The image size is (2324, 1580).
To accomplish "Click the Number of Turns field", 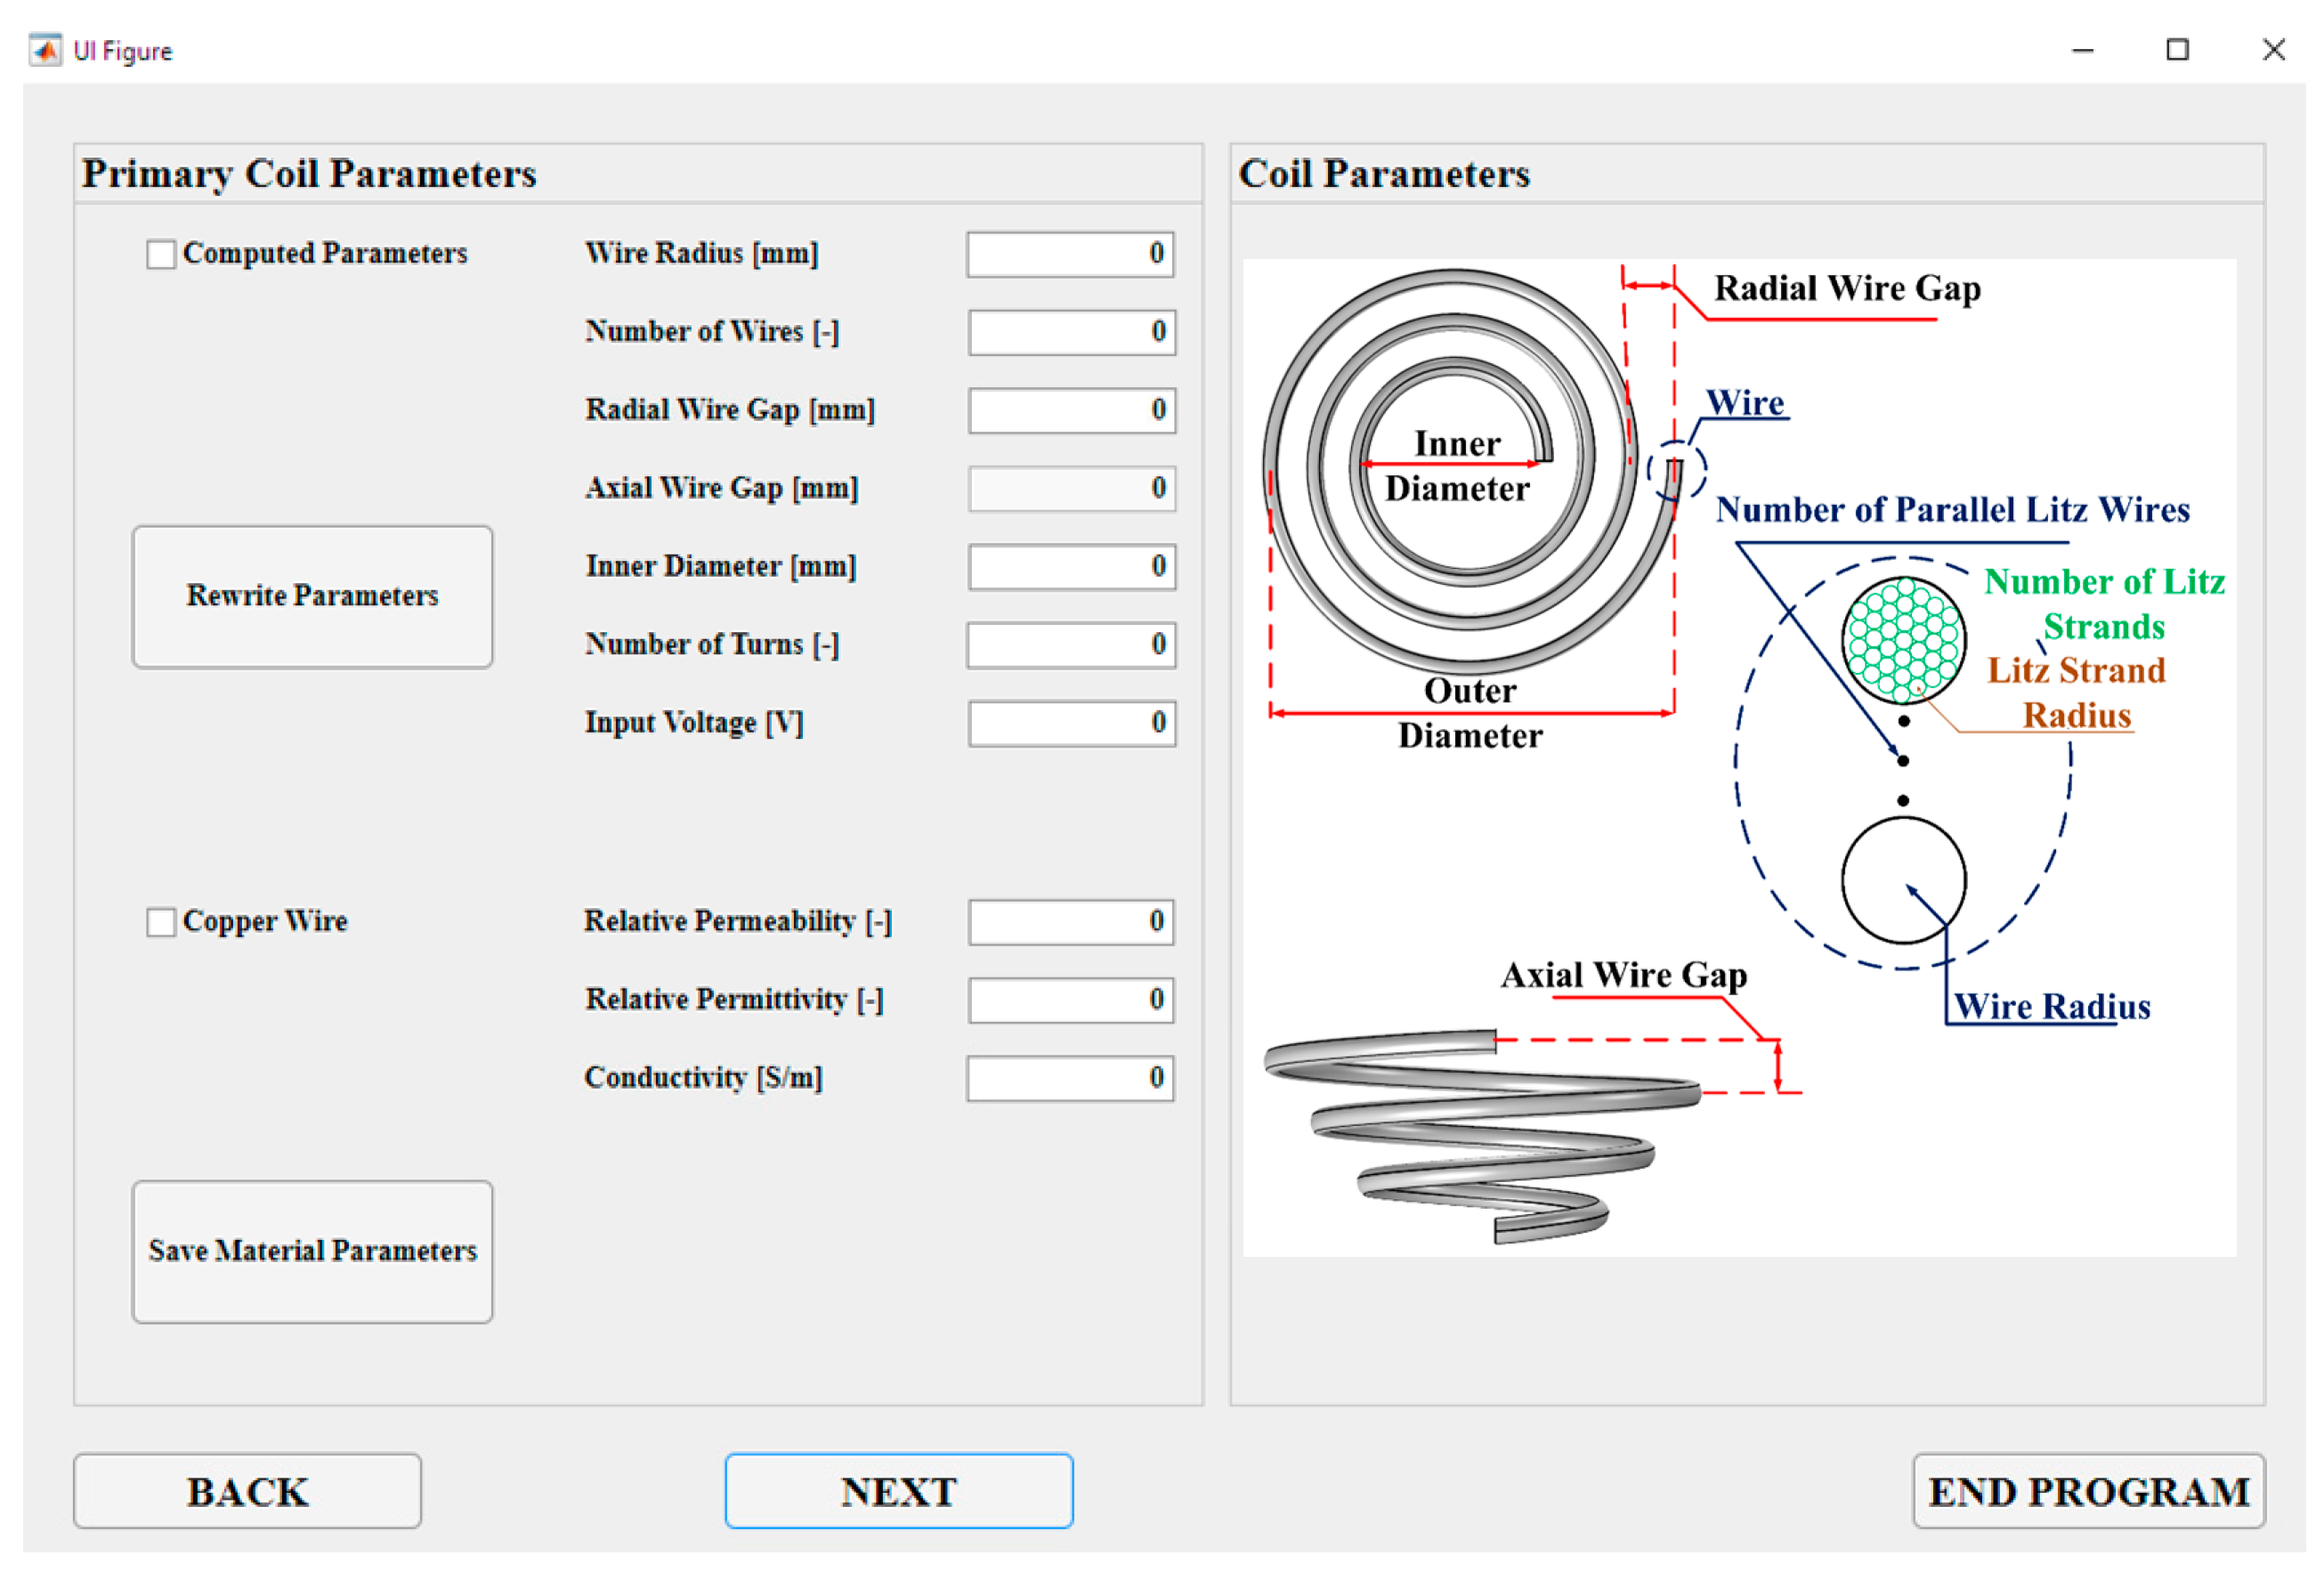I will (x=1071, y=645).
